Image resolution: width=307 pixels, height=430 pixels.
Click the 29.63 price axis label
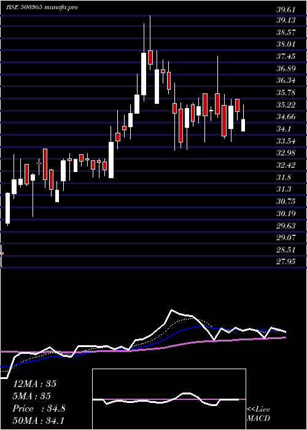coord(286,225)
